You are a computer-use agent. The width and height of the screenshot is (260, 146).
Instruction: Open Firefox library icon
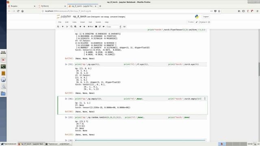pos(239,11)
